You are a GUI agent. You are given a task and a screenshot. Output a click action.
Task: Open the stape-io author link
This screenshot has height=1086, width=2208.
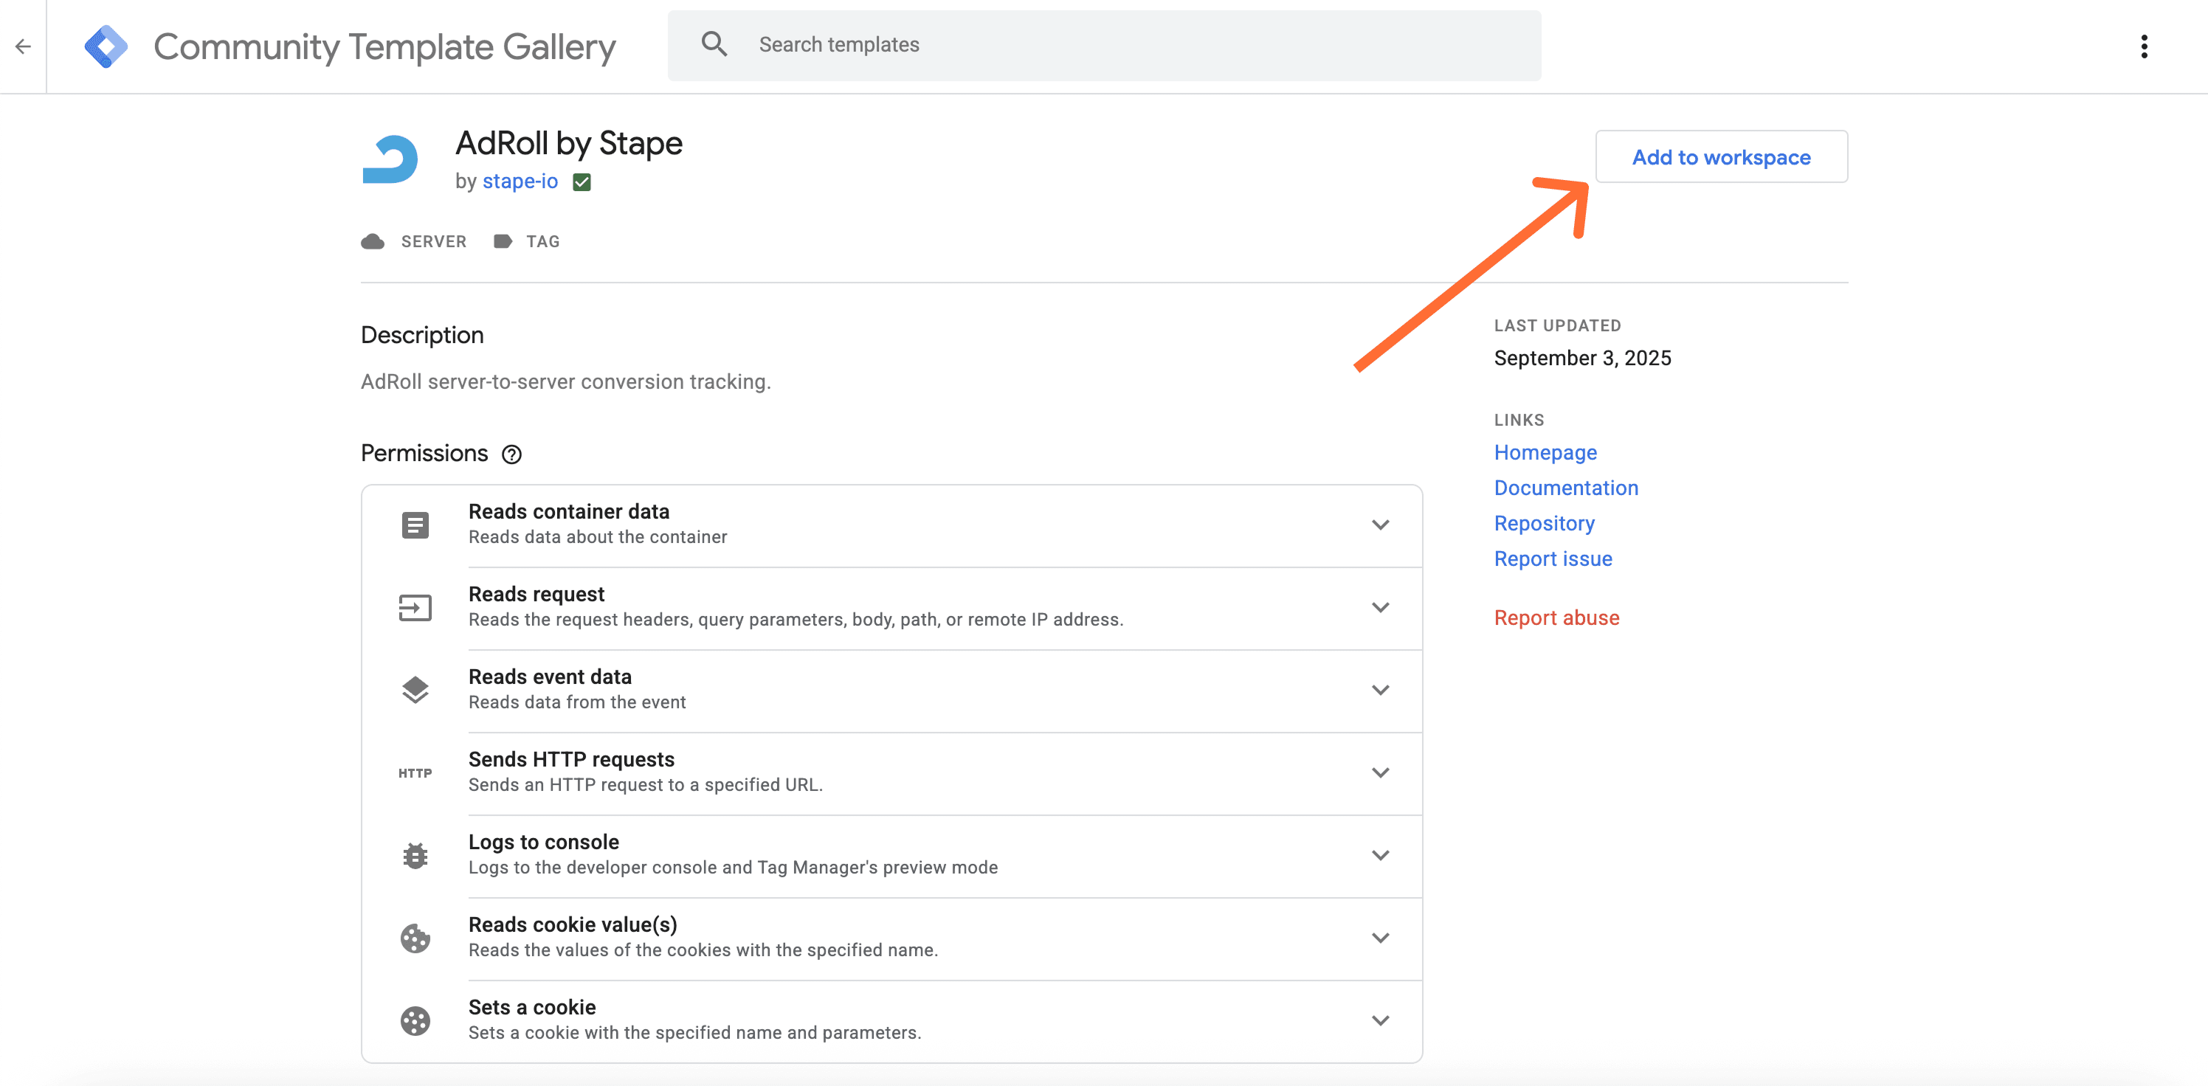(520, 181)
